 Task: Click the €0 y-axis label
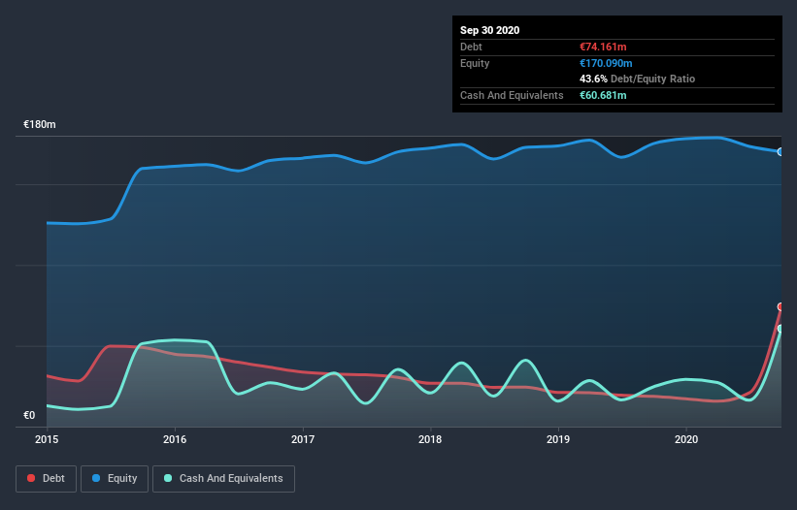[x=29, y=416]
